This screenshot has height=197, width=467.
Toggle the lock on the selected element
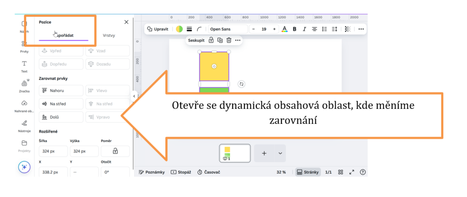click(x=211, y=40)
